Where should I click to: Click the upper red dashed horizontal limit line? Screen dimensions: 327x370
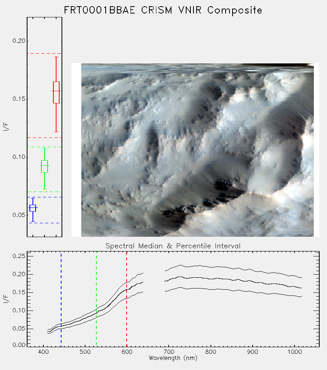tap(45, 54)
